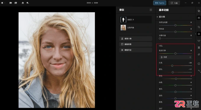This screenshot has height=110, width=201.
Task: Click the export button with arrow icon
Action: click(x=174, y=3)
